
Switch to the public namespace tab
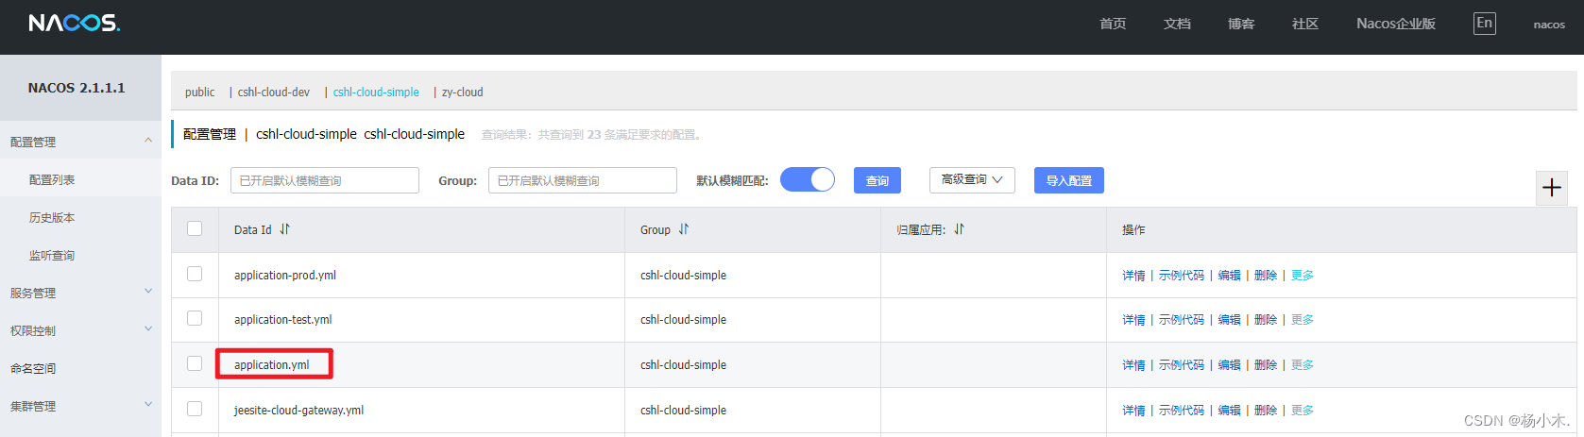click(x=199, y=92)
